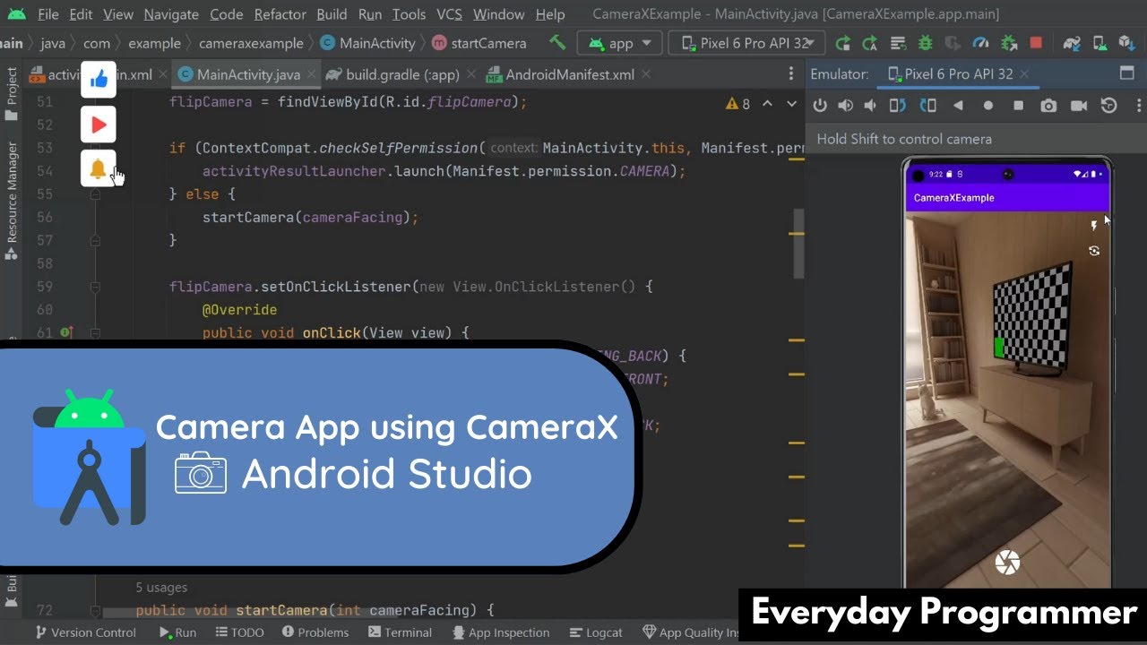This screenshot has height=645, width=1147.
Task: Click the Apply Changes and Restart Activity icon
Action: [x=842, y=43]
